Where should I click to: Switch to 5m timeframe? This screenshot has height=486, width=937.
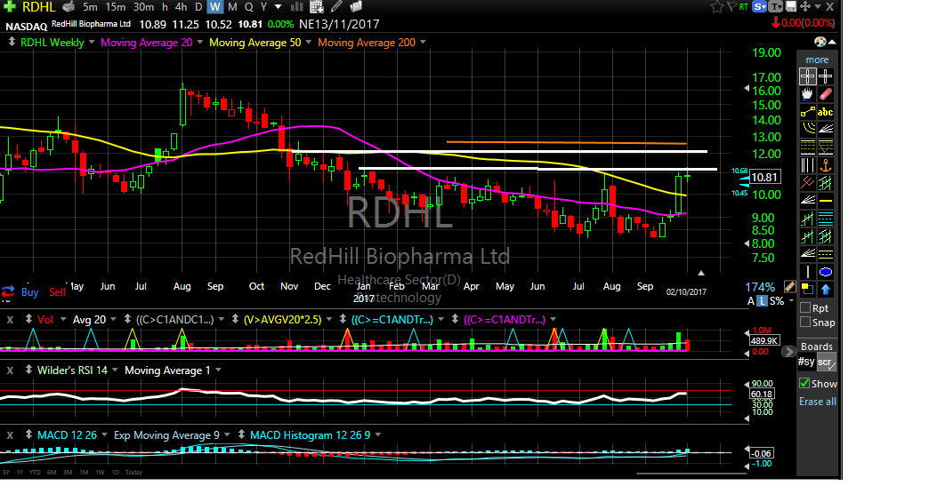(90, 7)
